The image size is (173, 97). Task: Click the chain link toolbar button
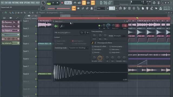(87, 8)
